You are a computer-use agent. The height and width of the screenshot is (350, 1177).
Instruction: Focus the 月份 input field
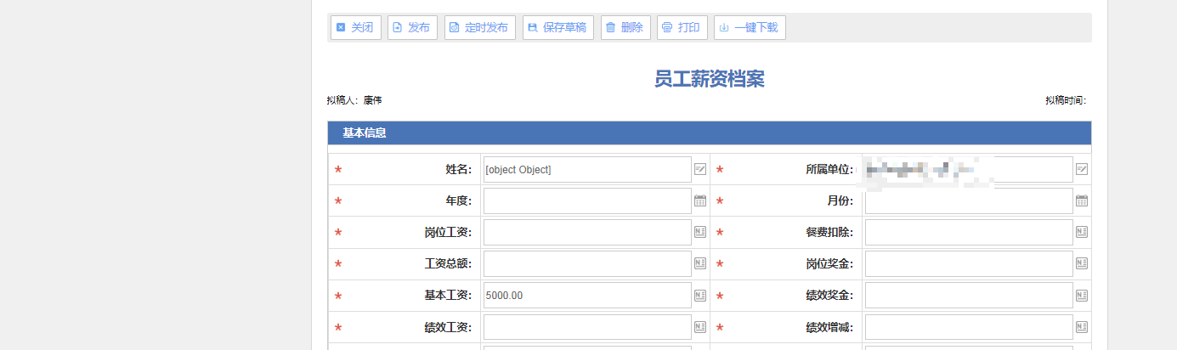(969, 200)
